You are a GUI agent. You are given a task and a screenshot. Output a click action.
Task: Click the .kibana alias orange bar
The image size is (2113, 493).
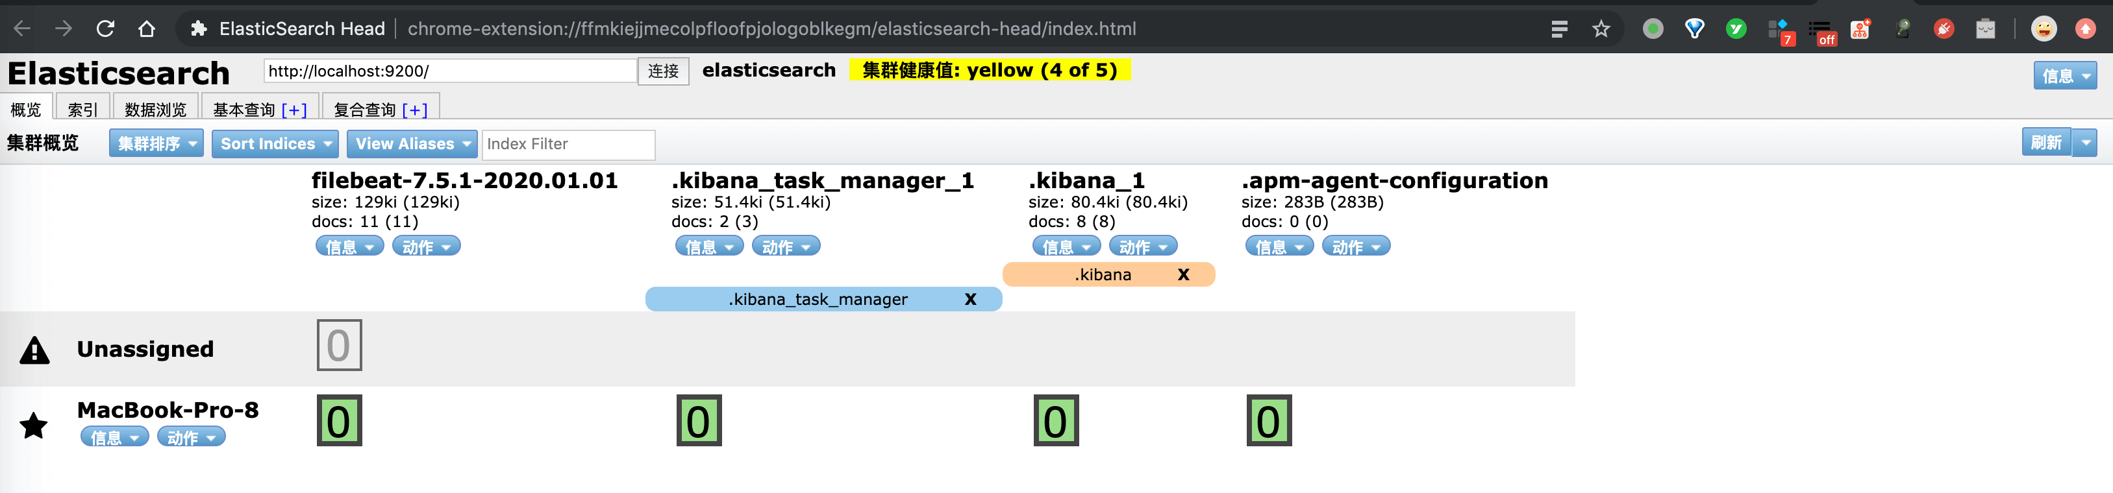pos(1108,274)
